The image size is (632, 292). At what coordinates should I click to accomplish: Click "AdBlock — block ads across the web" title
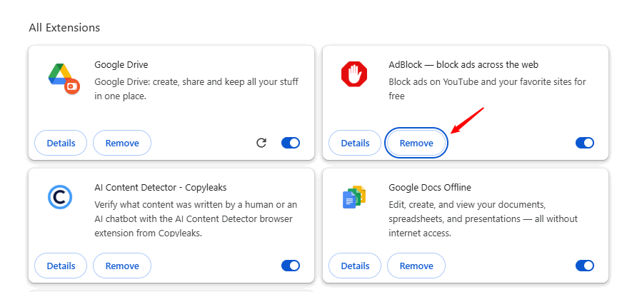(463, 65)
